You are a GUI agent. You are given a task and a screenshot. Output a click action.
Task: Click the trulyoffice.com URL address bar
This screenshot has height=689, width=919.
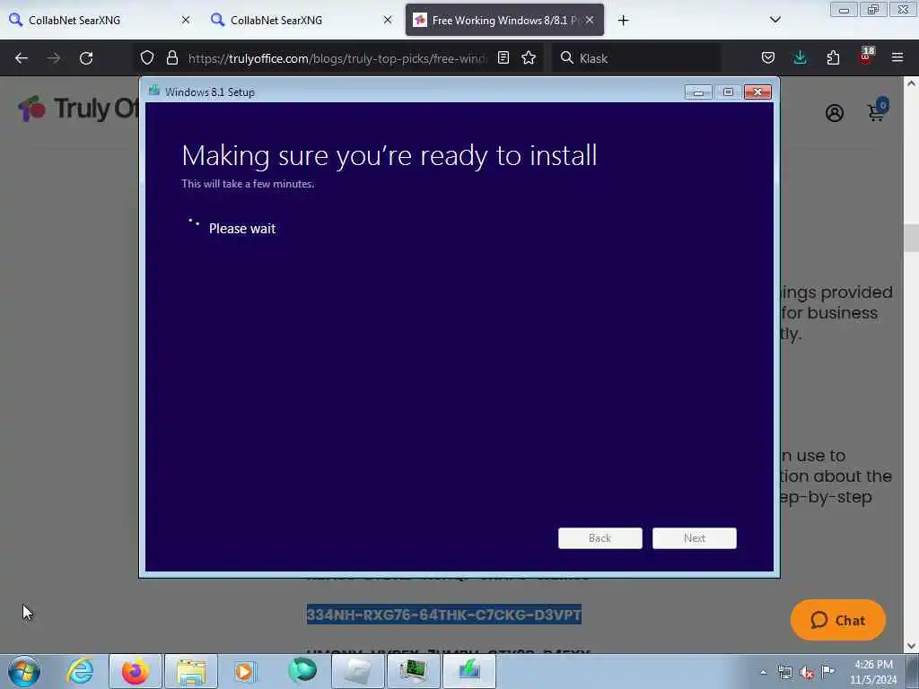tap(337, 58)
